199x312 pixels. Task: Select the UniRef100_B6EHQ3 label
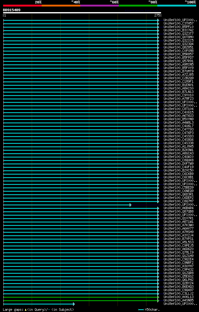pos(178,287)
